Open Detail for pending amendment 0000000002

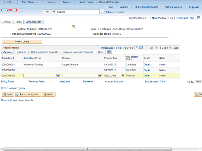pos(147,75)
